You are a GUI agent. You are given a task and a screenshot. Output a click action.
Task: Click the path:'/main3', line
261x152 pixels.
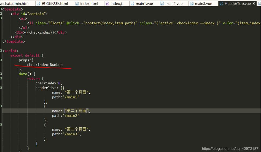67,134
